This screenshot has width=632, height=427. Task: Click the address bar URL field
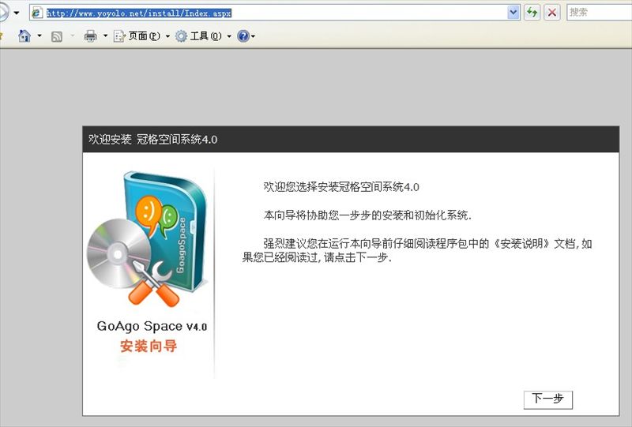276,13
